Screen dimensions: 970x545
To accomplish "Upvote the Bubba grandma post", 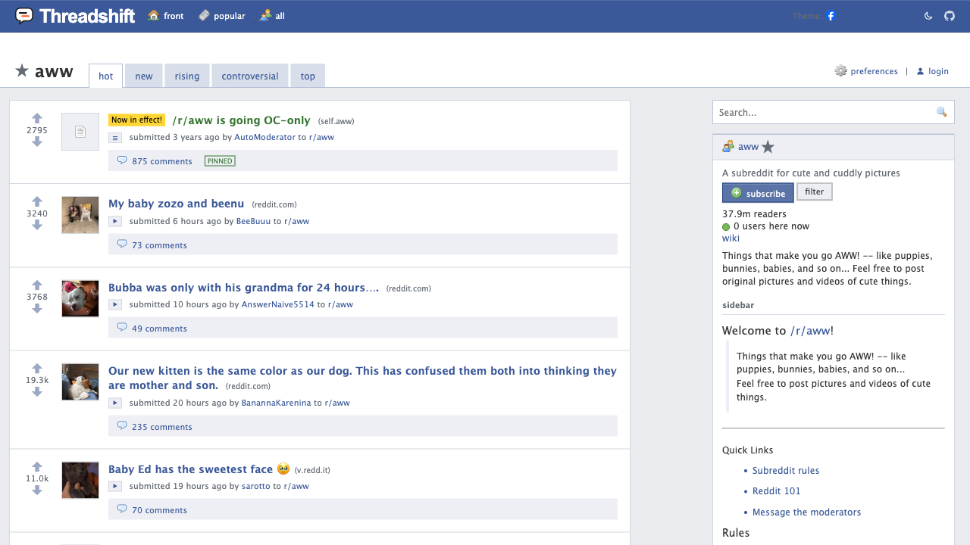I will [x=37, y=285].
